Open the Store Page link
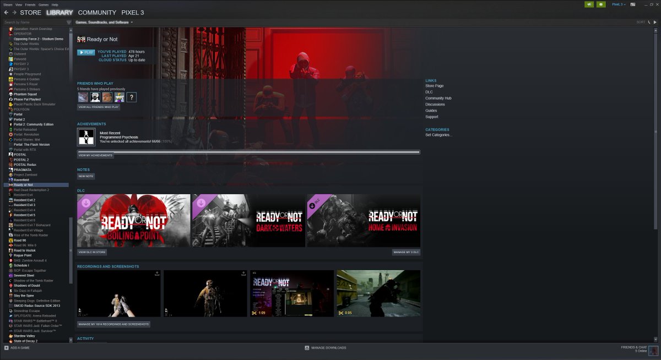The width and height of the screenshot is (661, 360). [x=434, y=86]
